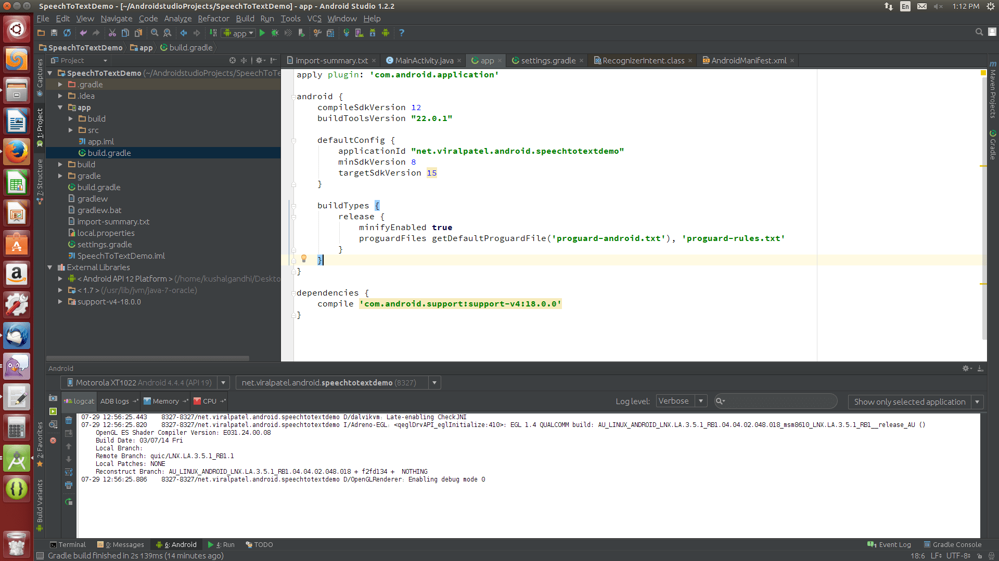
Task: Toggle tool window bars in status bar corner
Action: click(x=40, y=556)
